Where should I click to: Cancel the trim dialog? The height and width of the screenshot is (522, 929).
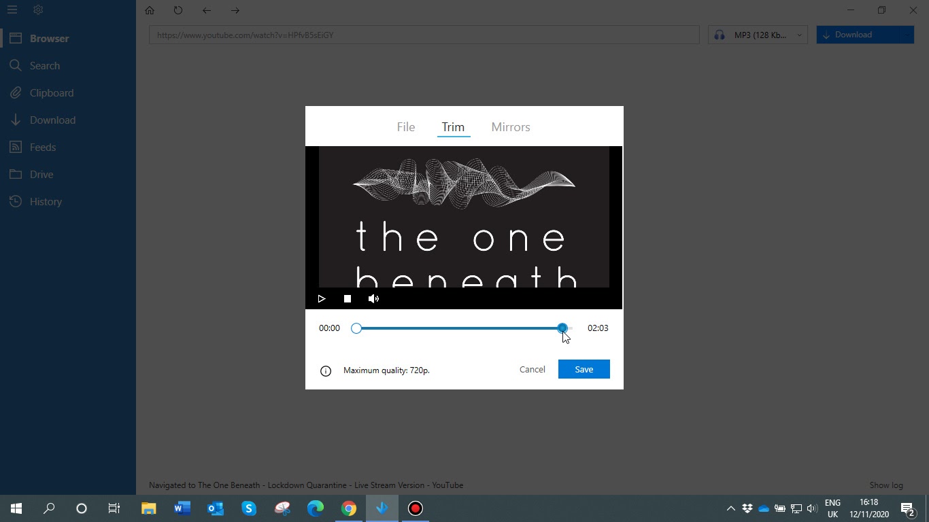coord(533,369)
